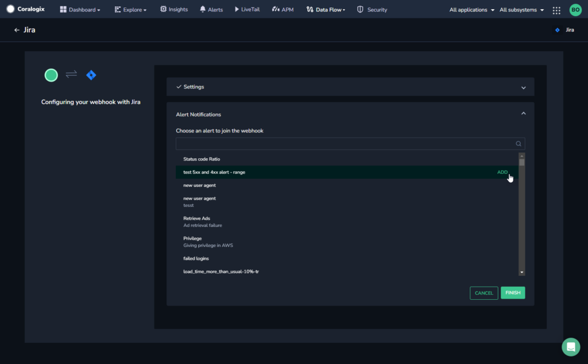The height and width of the screenshot is (364, 588).
Task: Open LiveTail
Action: click(x=247, y=9)
